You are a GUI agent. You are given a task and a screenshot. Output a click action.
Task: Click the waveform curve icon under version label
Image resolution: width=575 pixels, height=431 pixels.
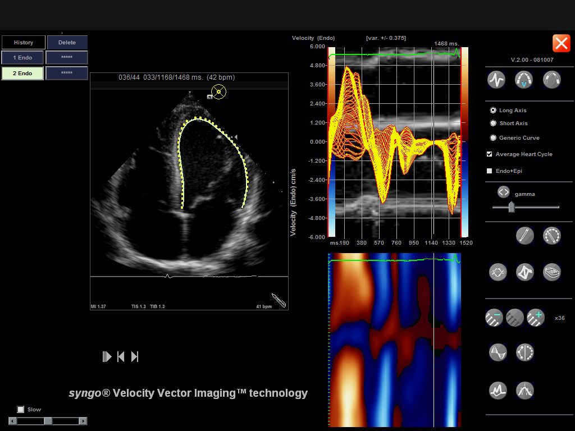496,80
